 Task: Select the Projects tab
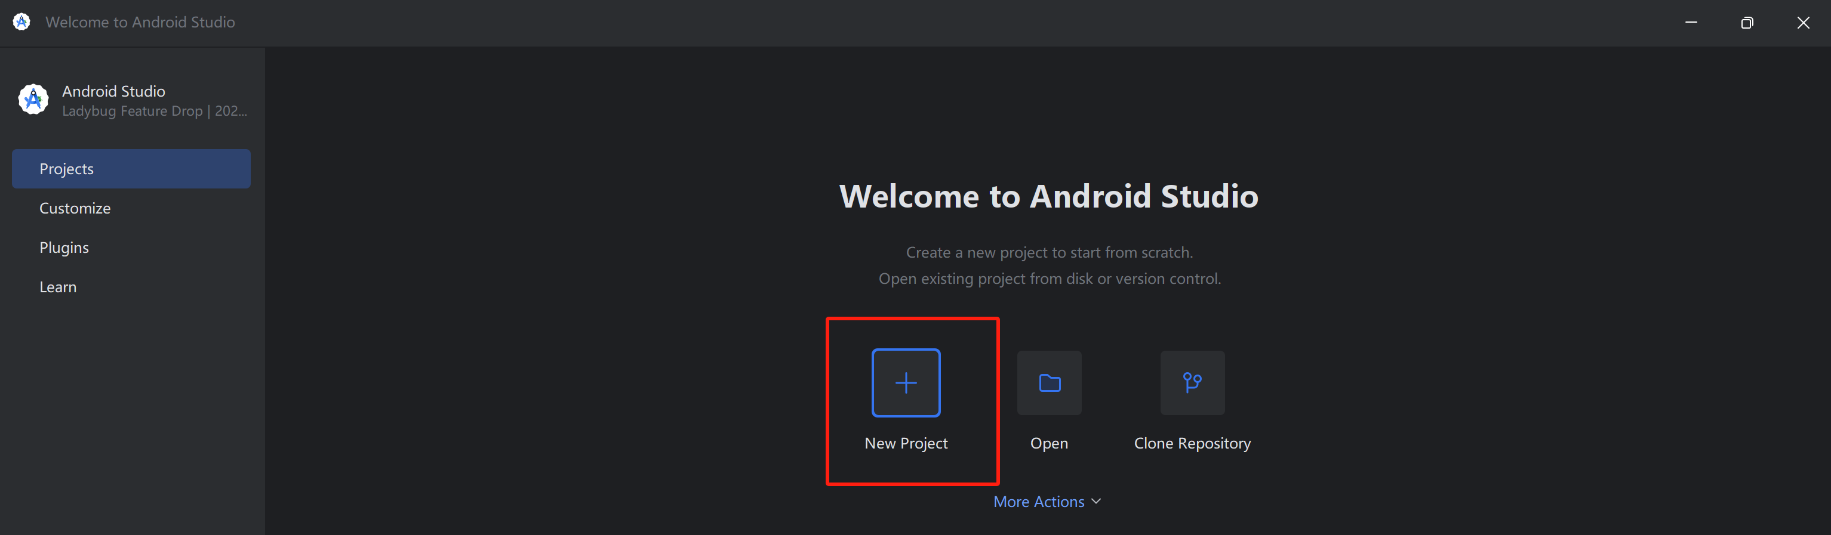[x=131, y=169]
